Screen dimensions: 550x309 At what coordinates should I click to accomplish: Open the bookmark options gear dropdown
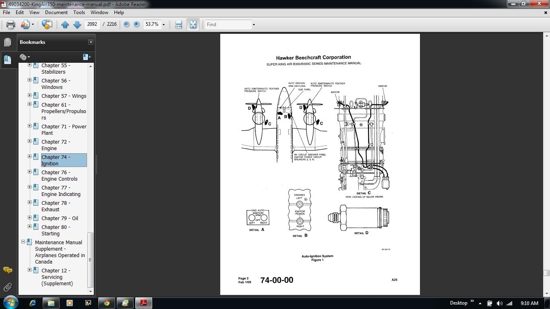coord(25,57)
